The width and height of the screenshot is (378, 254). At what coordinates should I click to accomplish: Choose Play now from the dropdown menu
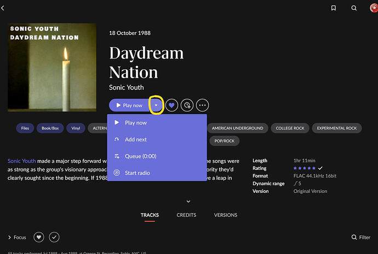tap(157, 122)
